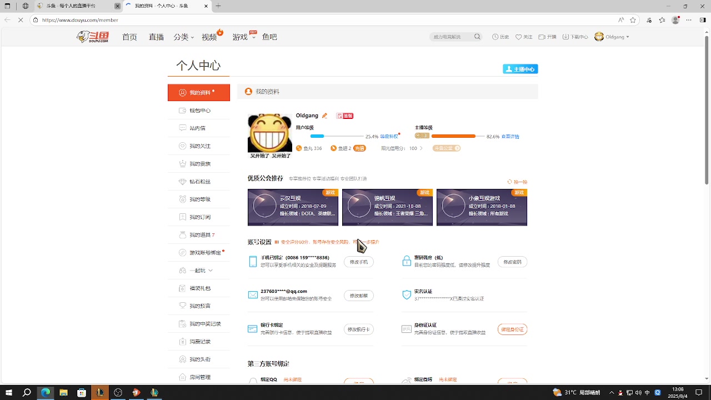This screenshot has width=711, height=400.
Task: Open File Explorer from the taskbar
Action: 63,392
